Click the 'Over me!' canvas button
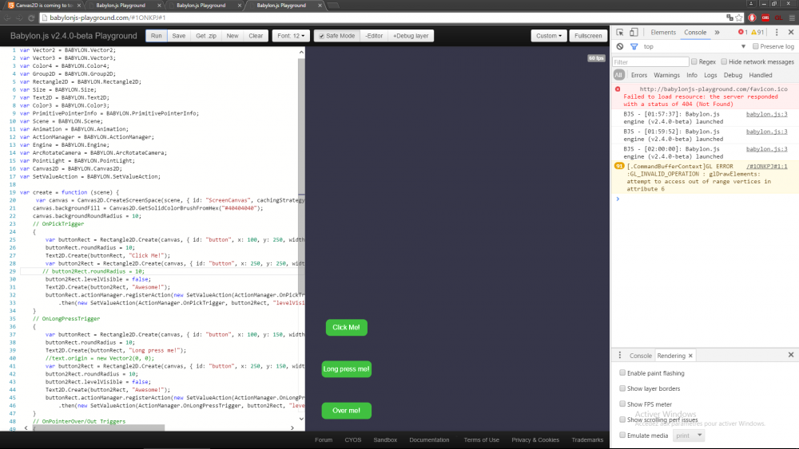 tap(347, 411)
